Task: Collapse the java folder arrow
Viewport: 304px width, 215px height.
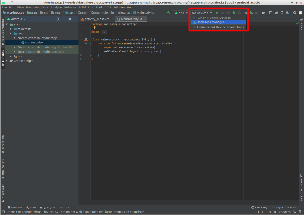Action: tap(11, 34)
